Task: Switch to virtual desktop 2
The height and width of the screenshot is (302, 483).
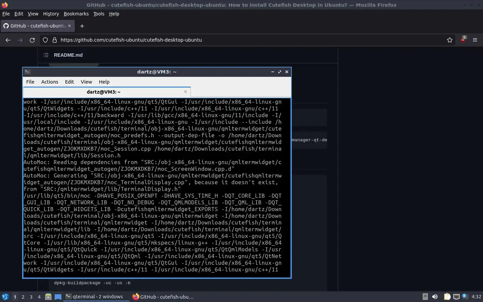Action: coord(23,297)
